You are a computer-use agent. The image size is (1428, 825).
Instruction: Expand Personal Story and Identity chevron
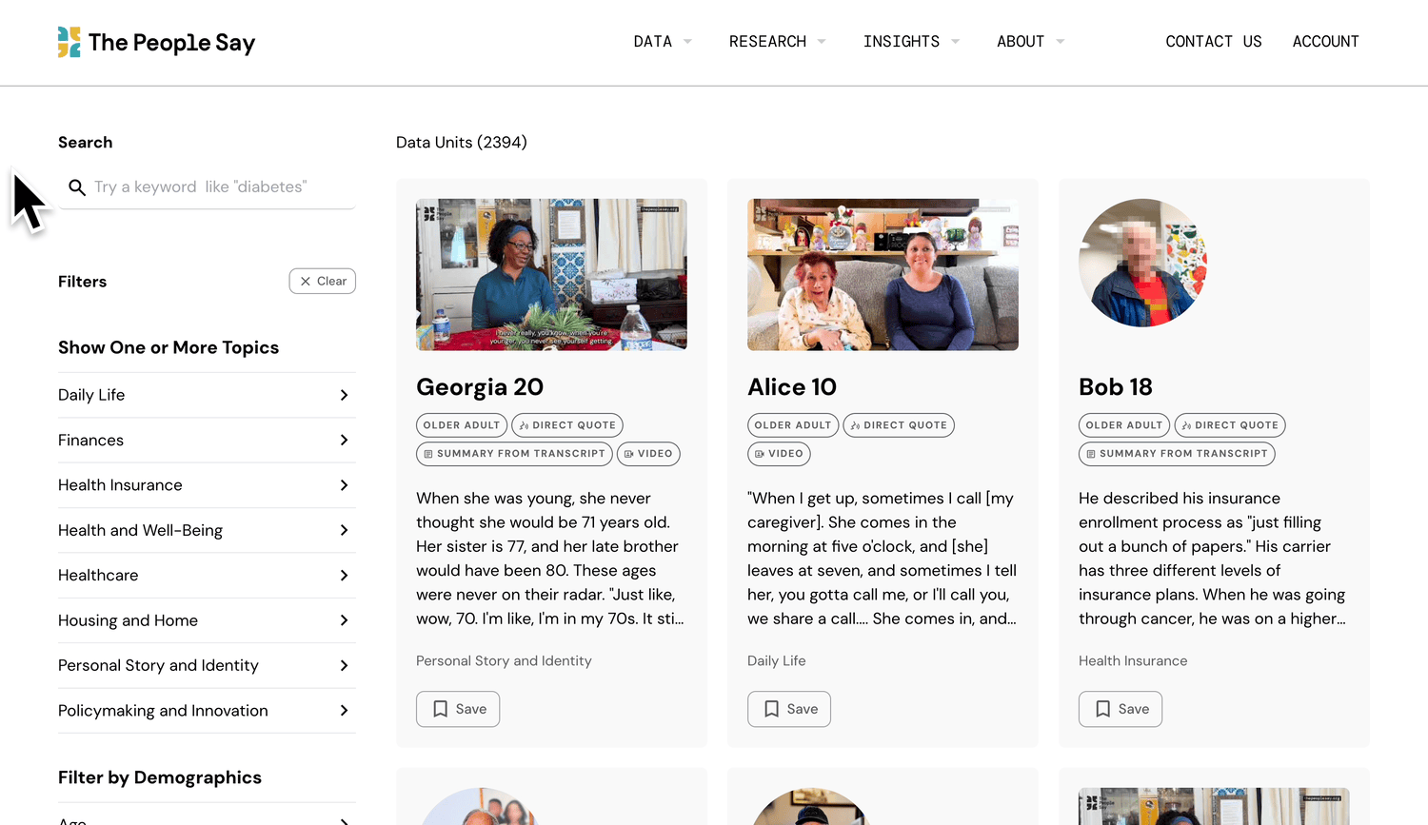pos(344,666)
